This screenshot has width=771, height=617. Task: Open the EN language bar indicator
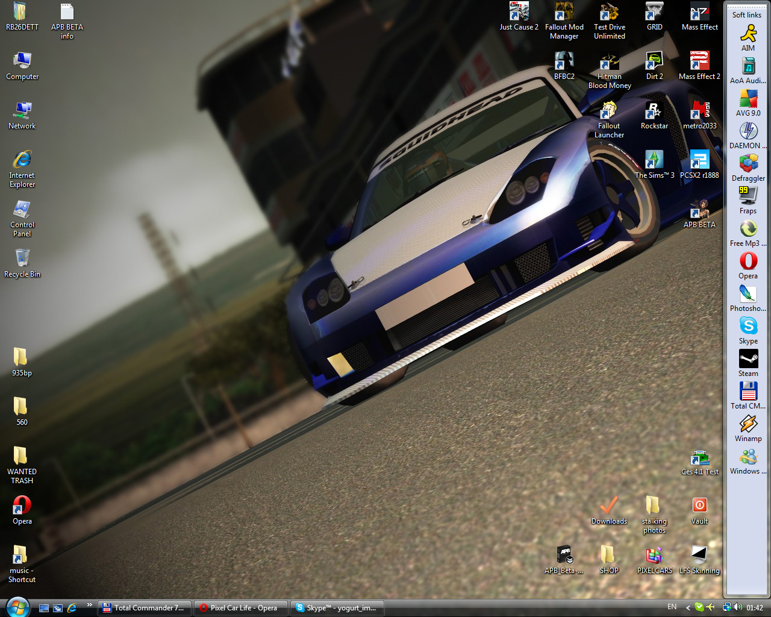(x=672, y=607)
